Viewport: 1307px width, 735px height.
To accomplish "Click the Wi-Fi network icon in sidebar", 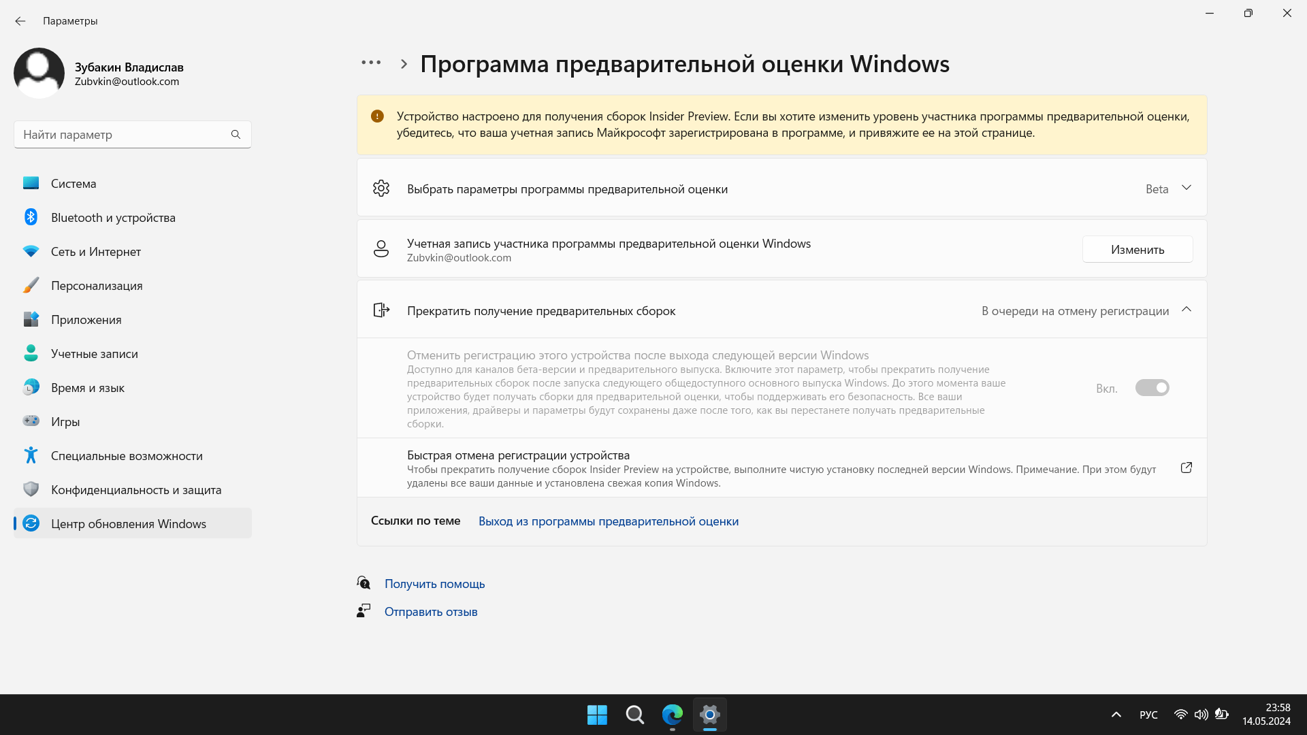I will [x=31, y=251].
